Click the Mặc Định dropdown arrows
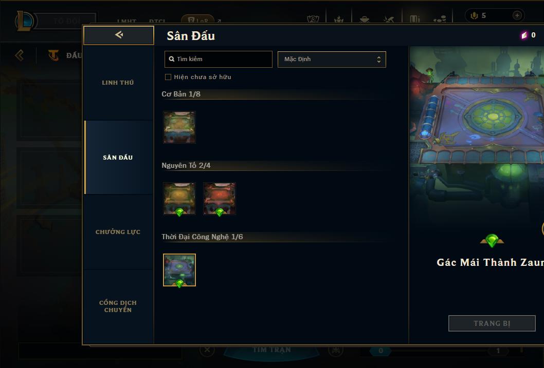 (x=379, y=60)
